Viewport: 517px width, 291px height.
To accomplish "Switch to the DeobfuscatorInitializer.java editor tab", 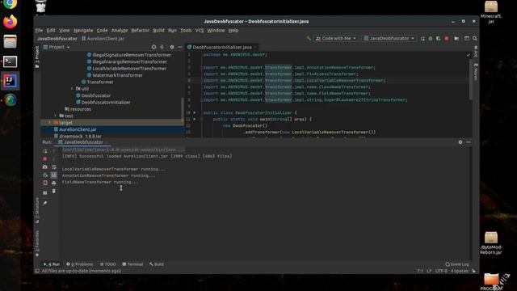I will 221,47.
